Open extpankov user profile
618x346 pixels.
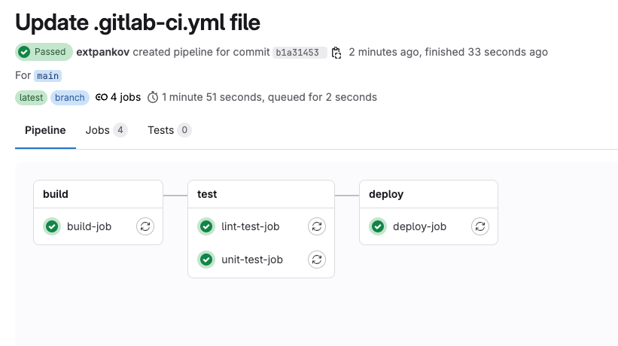(103, 52)
